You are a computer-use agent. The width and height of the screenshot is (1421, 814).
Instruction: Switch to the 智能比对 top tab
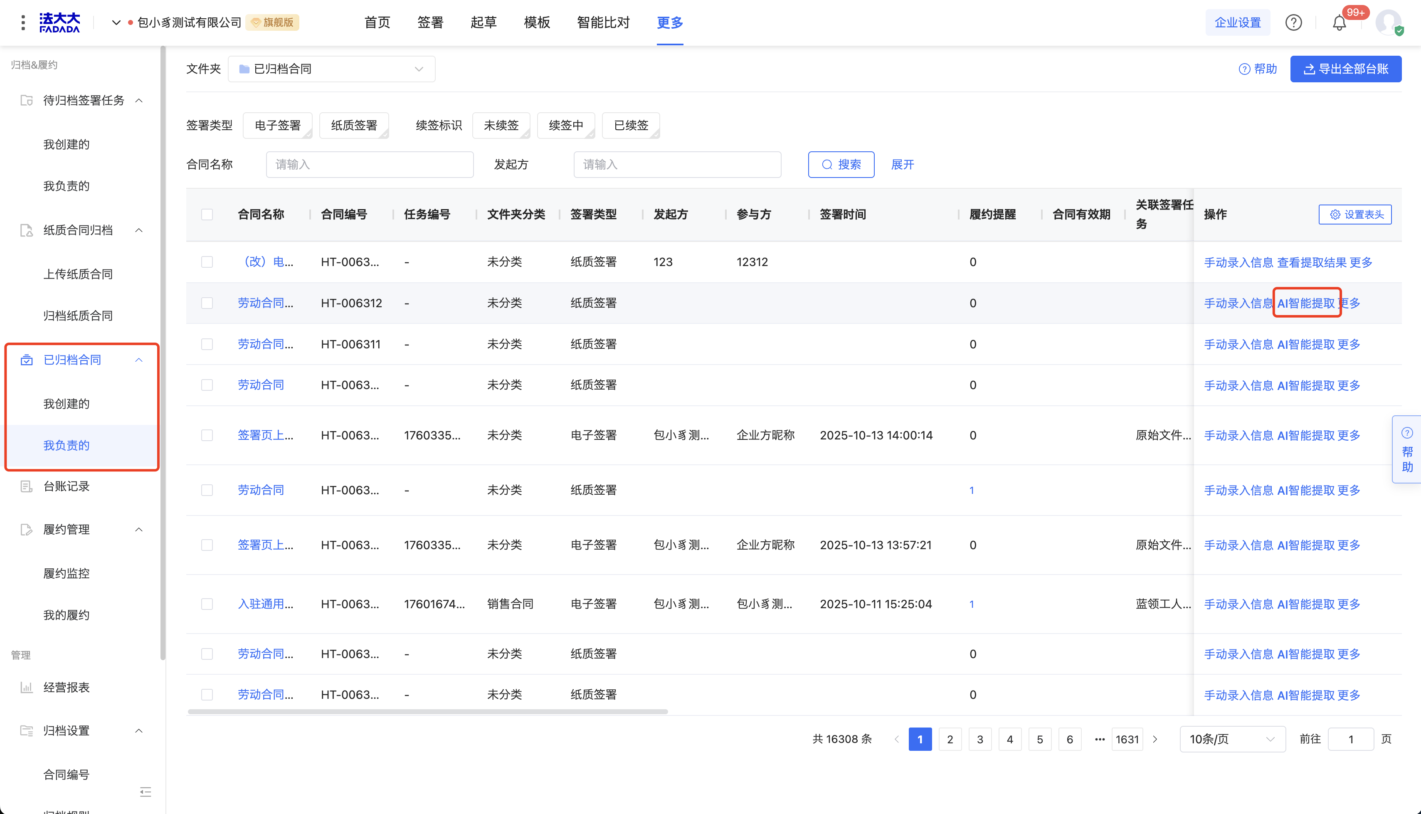click(603, 23)
